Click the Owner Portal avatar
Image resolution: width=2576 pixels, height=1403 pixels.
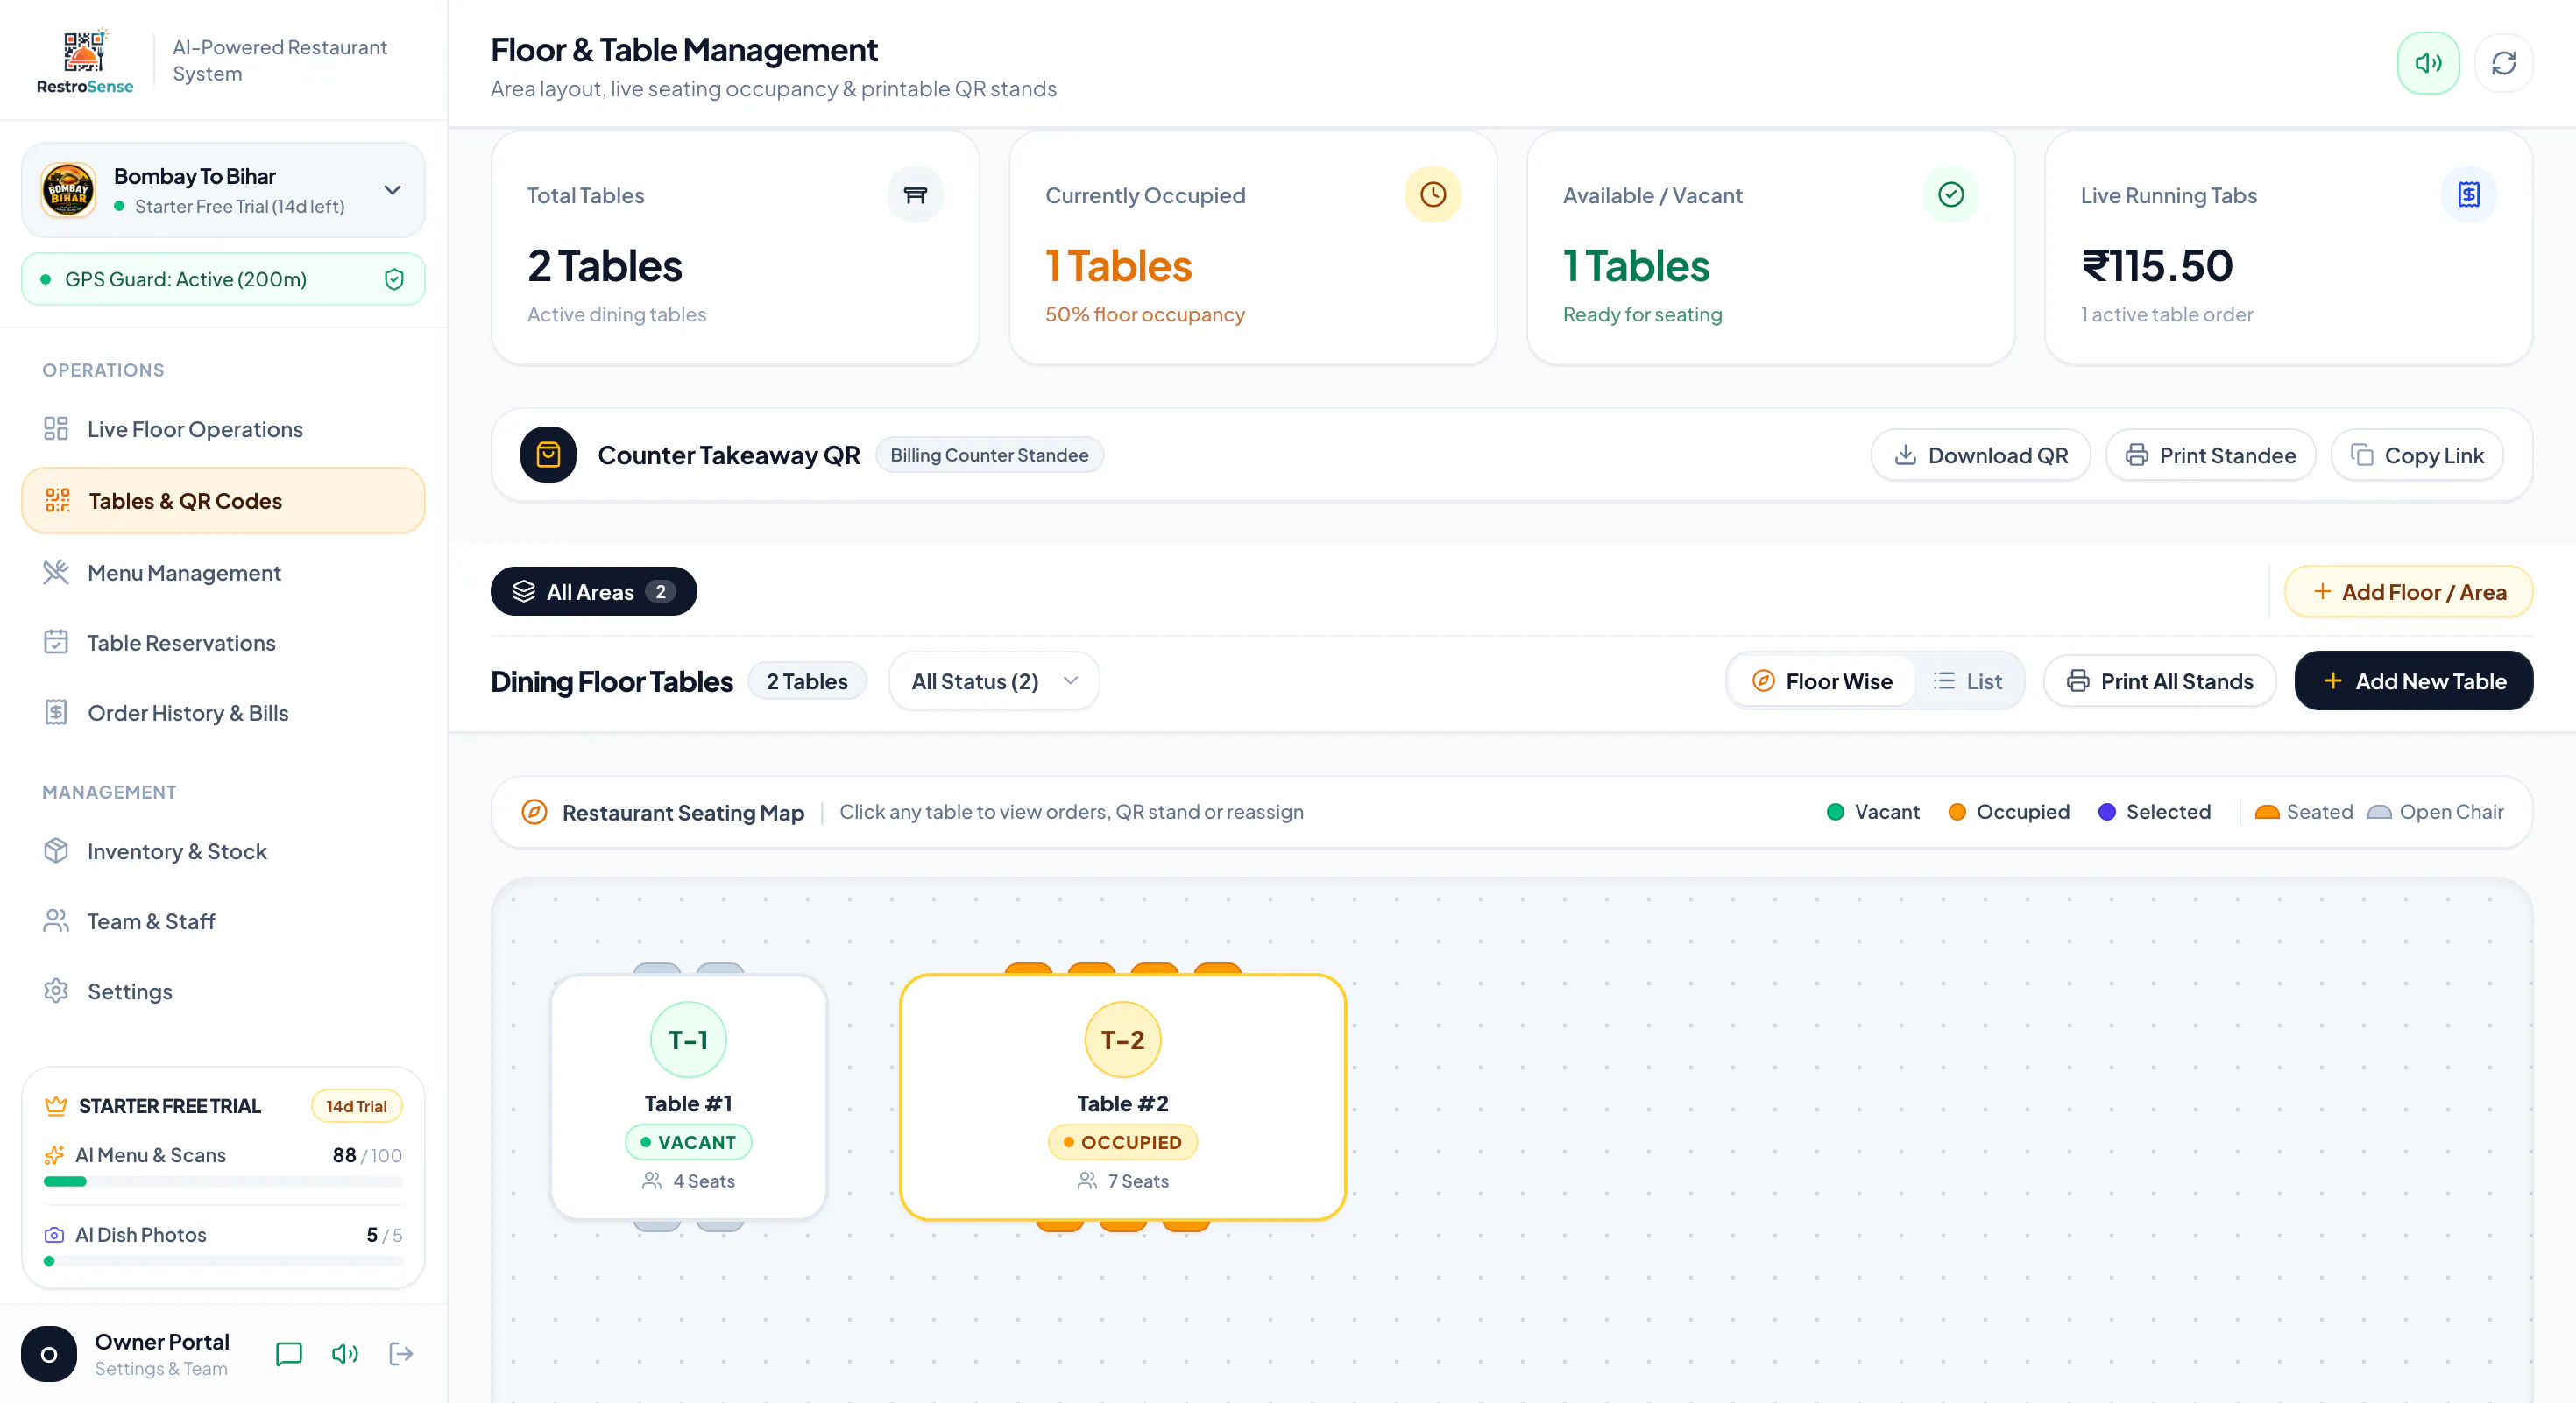pyautogui.click(x=49, y=1354)
